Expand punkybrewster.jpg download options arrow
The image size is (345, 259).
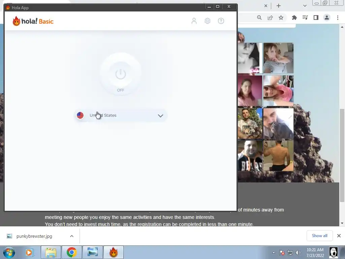pyautogui.click(x=72, y=236)
